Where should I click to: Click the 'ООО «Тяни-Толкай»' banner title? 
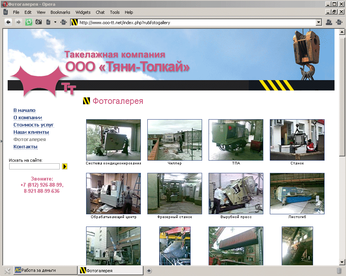click(x=127, y=67)
